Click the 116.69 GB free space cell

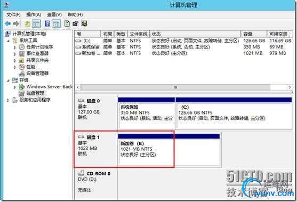coord(280,41)
